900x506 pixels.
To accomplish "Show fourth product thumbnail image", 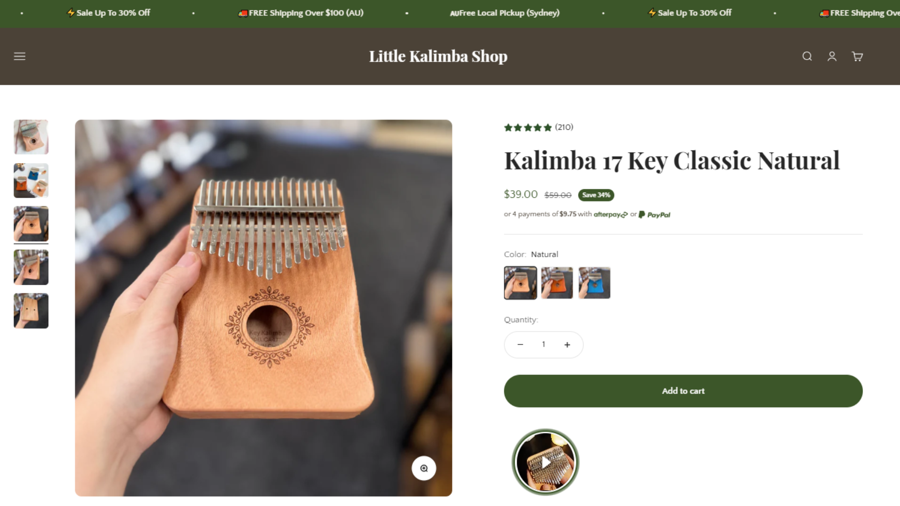I will pyautogui.click(x=31, y=267).
